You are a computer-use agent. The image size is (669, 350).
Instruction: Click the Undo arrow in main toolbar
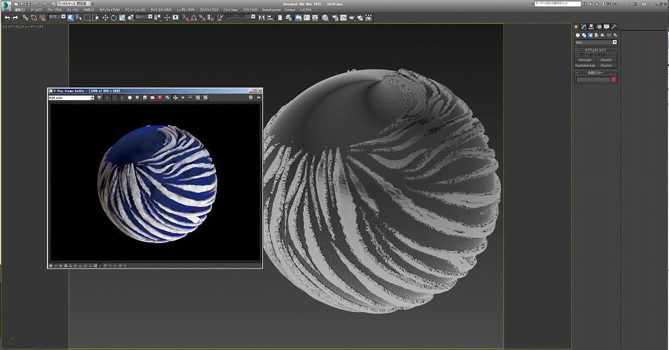pyautogui.click(x=7, y=17)
